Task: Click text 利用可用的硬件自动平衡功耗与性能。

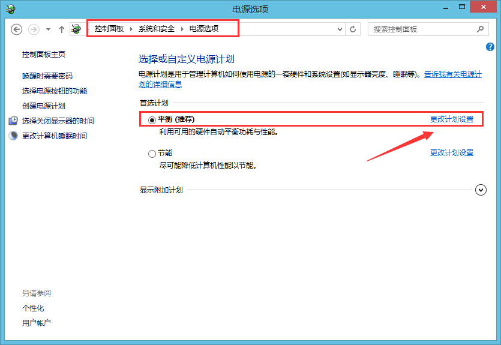Action: click(219, 132)
